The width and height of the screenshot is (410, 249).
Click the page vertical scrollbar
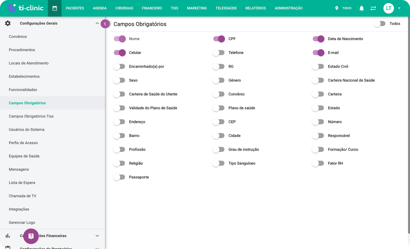point(409,125)
